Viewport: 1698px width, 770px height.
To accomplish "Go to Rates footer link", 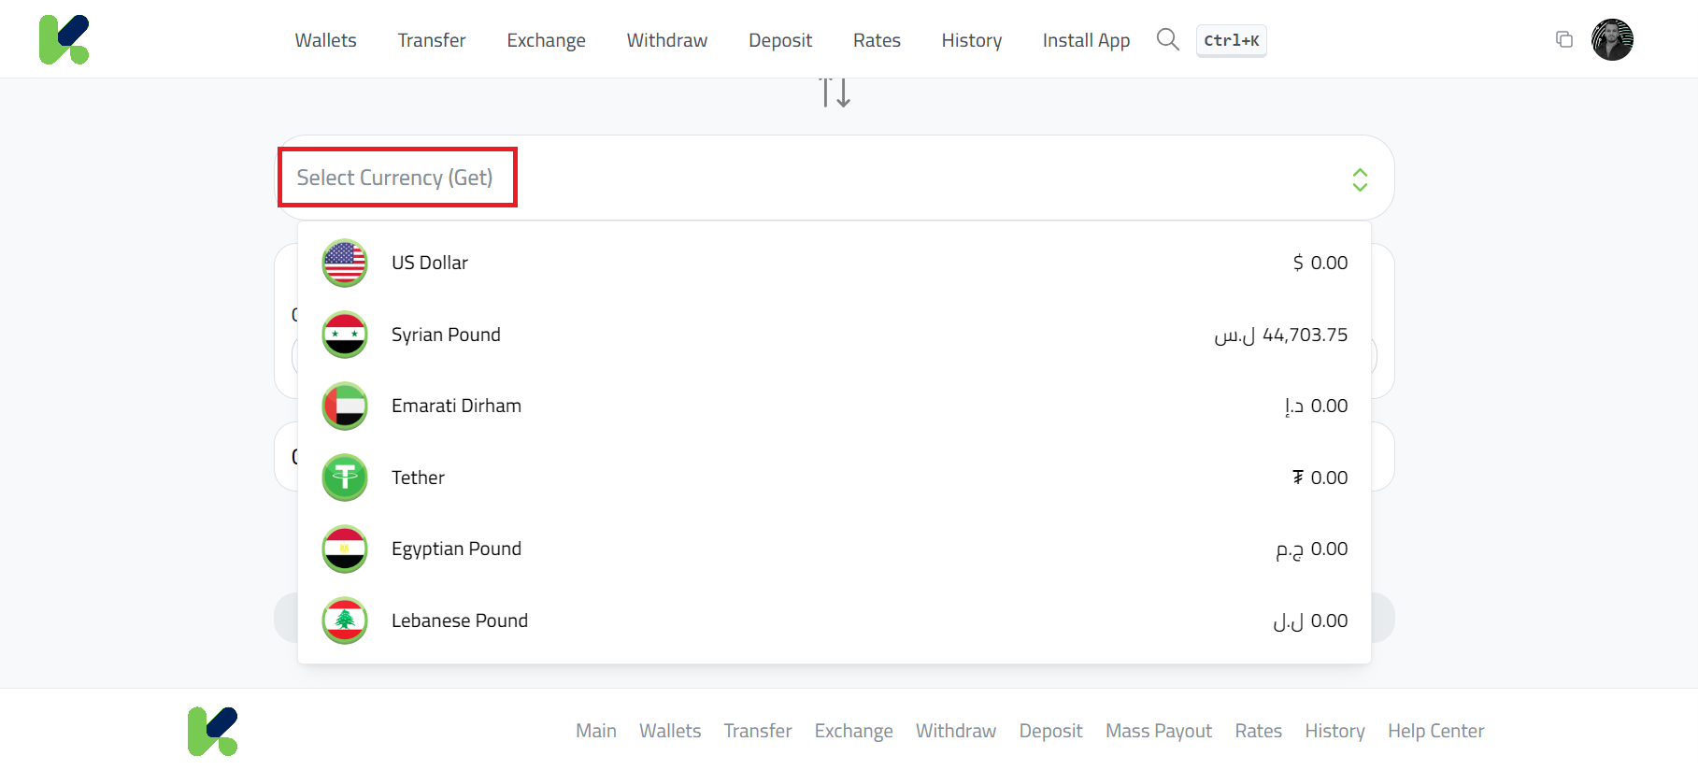I will [x=1258, y=731].
